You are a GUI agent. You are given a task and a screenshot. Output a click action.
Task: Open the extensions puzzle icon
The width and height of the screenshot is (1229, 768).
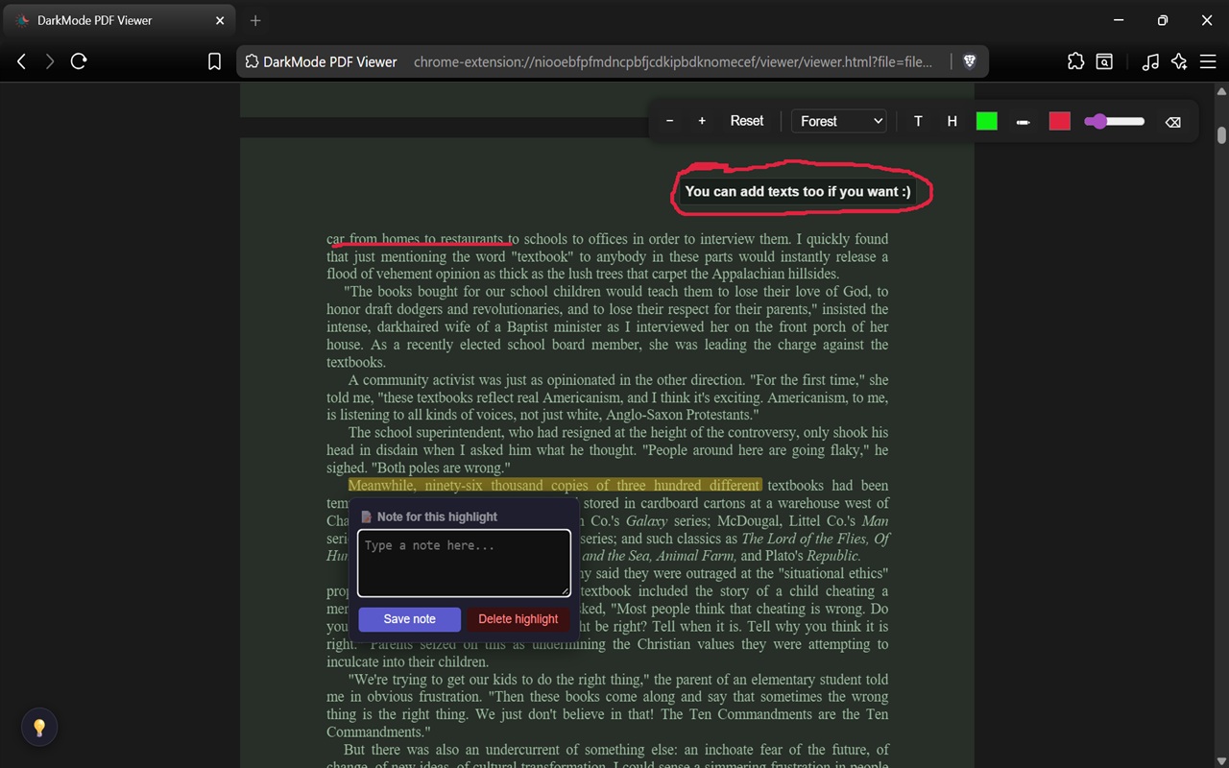1075,61
